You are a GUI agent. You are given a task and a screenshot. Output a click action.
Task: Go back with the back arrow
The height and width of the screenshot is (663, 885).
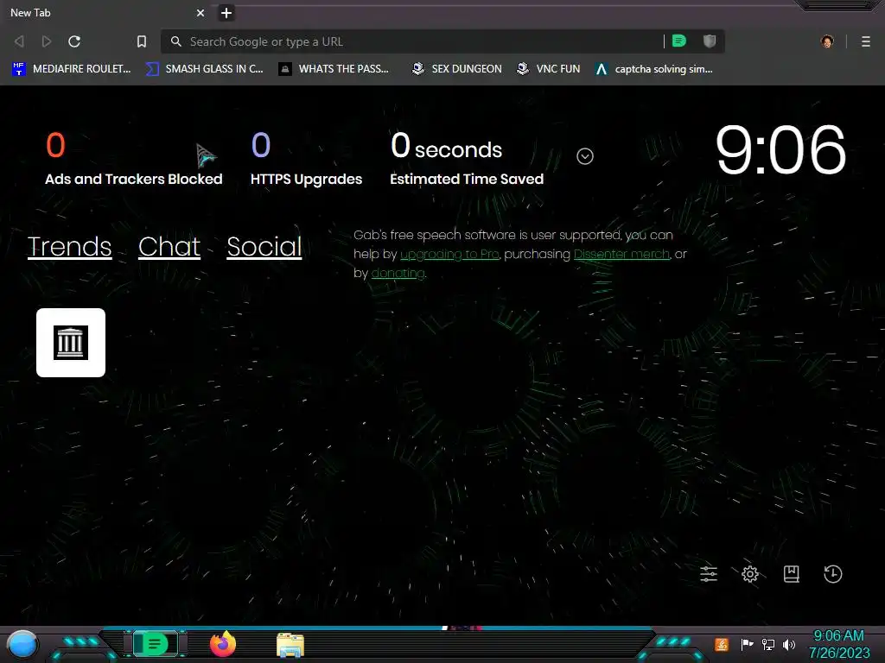pos(19,41)
